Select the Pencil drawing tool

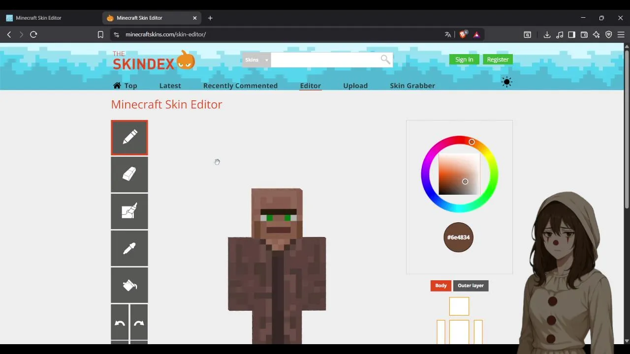click(x=129, y=138)
